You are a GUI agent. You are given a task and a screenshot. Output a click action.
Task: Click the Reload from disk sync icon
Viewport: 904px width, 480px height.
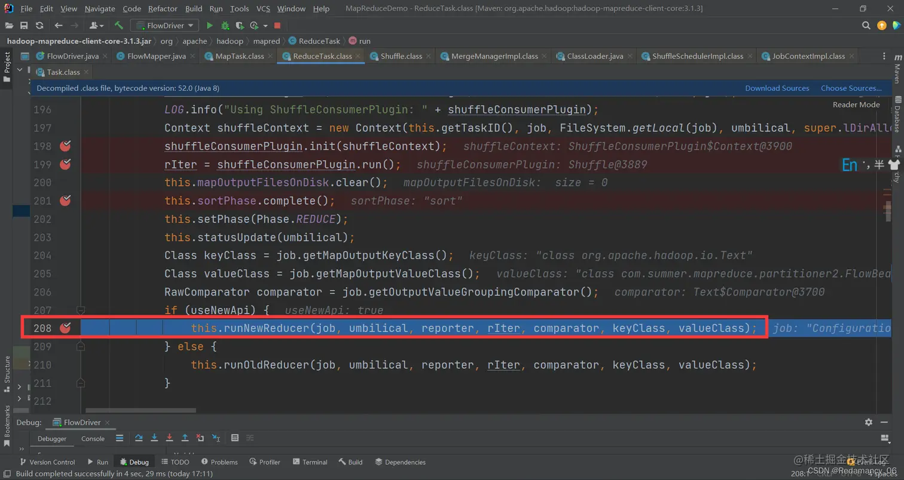39,26
